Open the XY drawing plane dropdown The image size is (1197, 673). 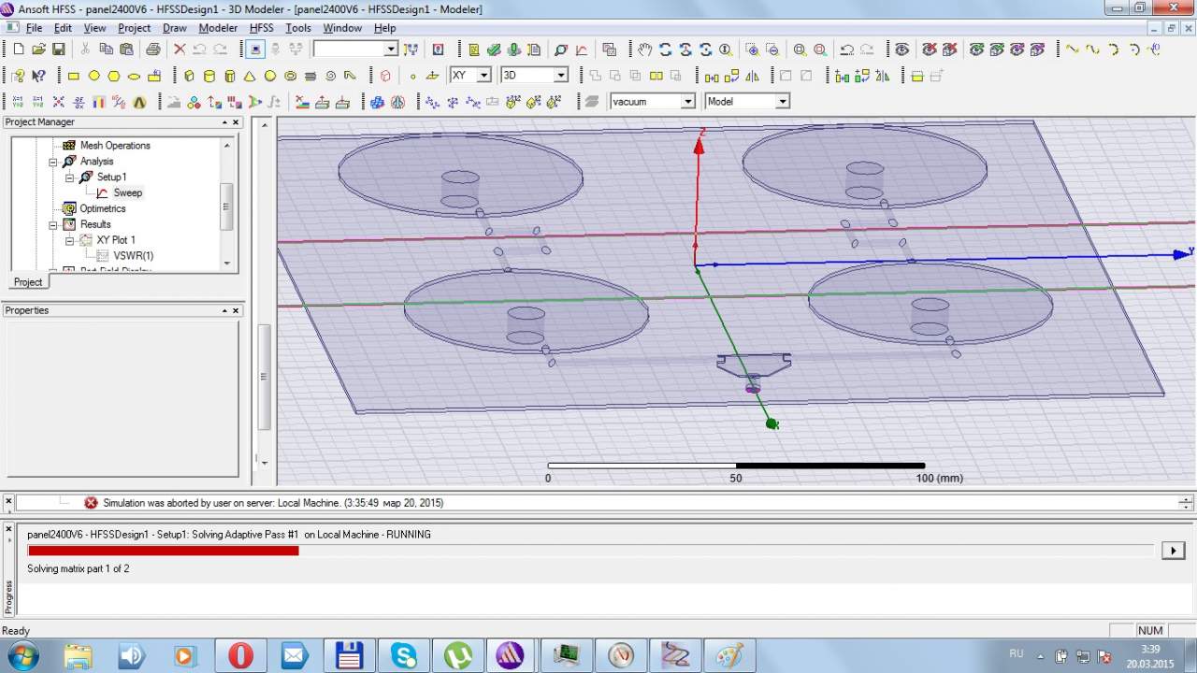(x=483, y=76)
